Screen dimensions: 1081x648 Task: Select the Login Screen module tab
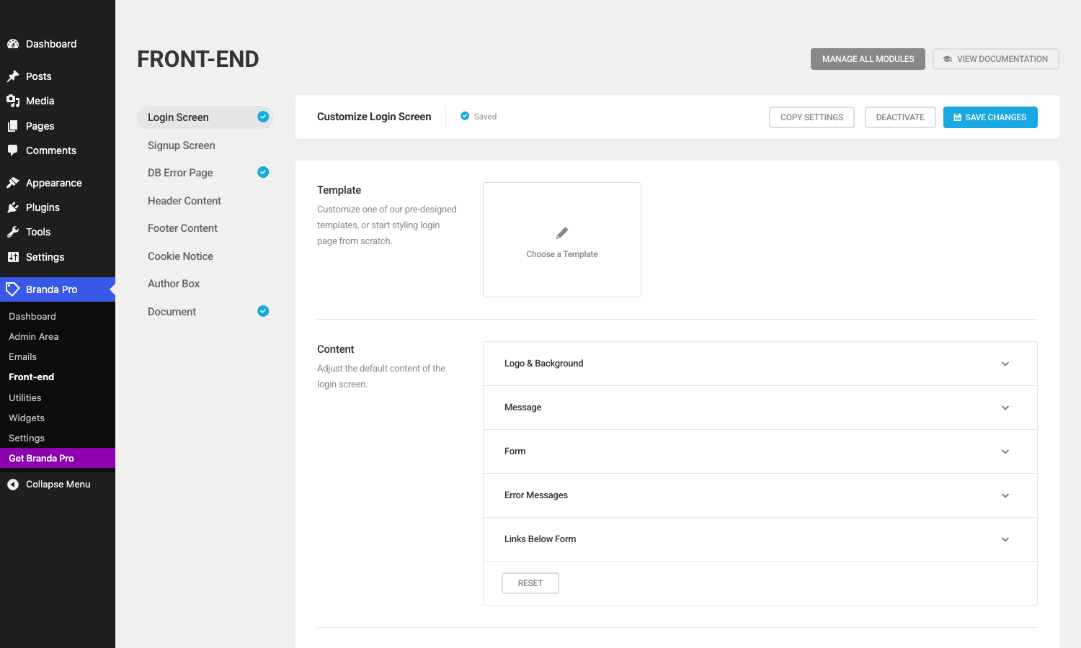pyautogui.click(x=205, y=117)
